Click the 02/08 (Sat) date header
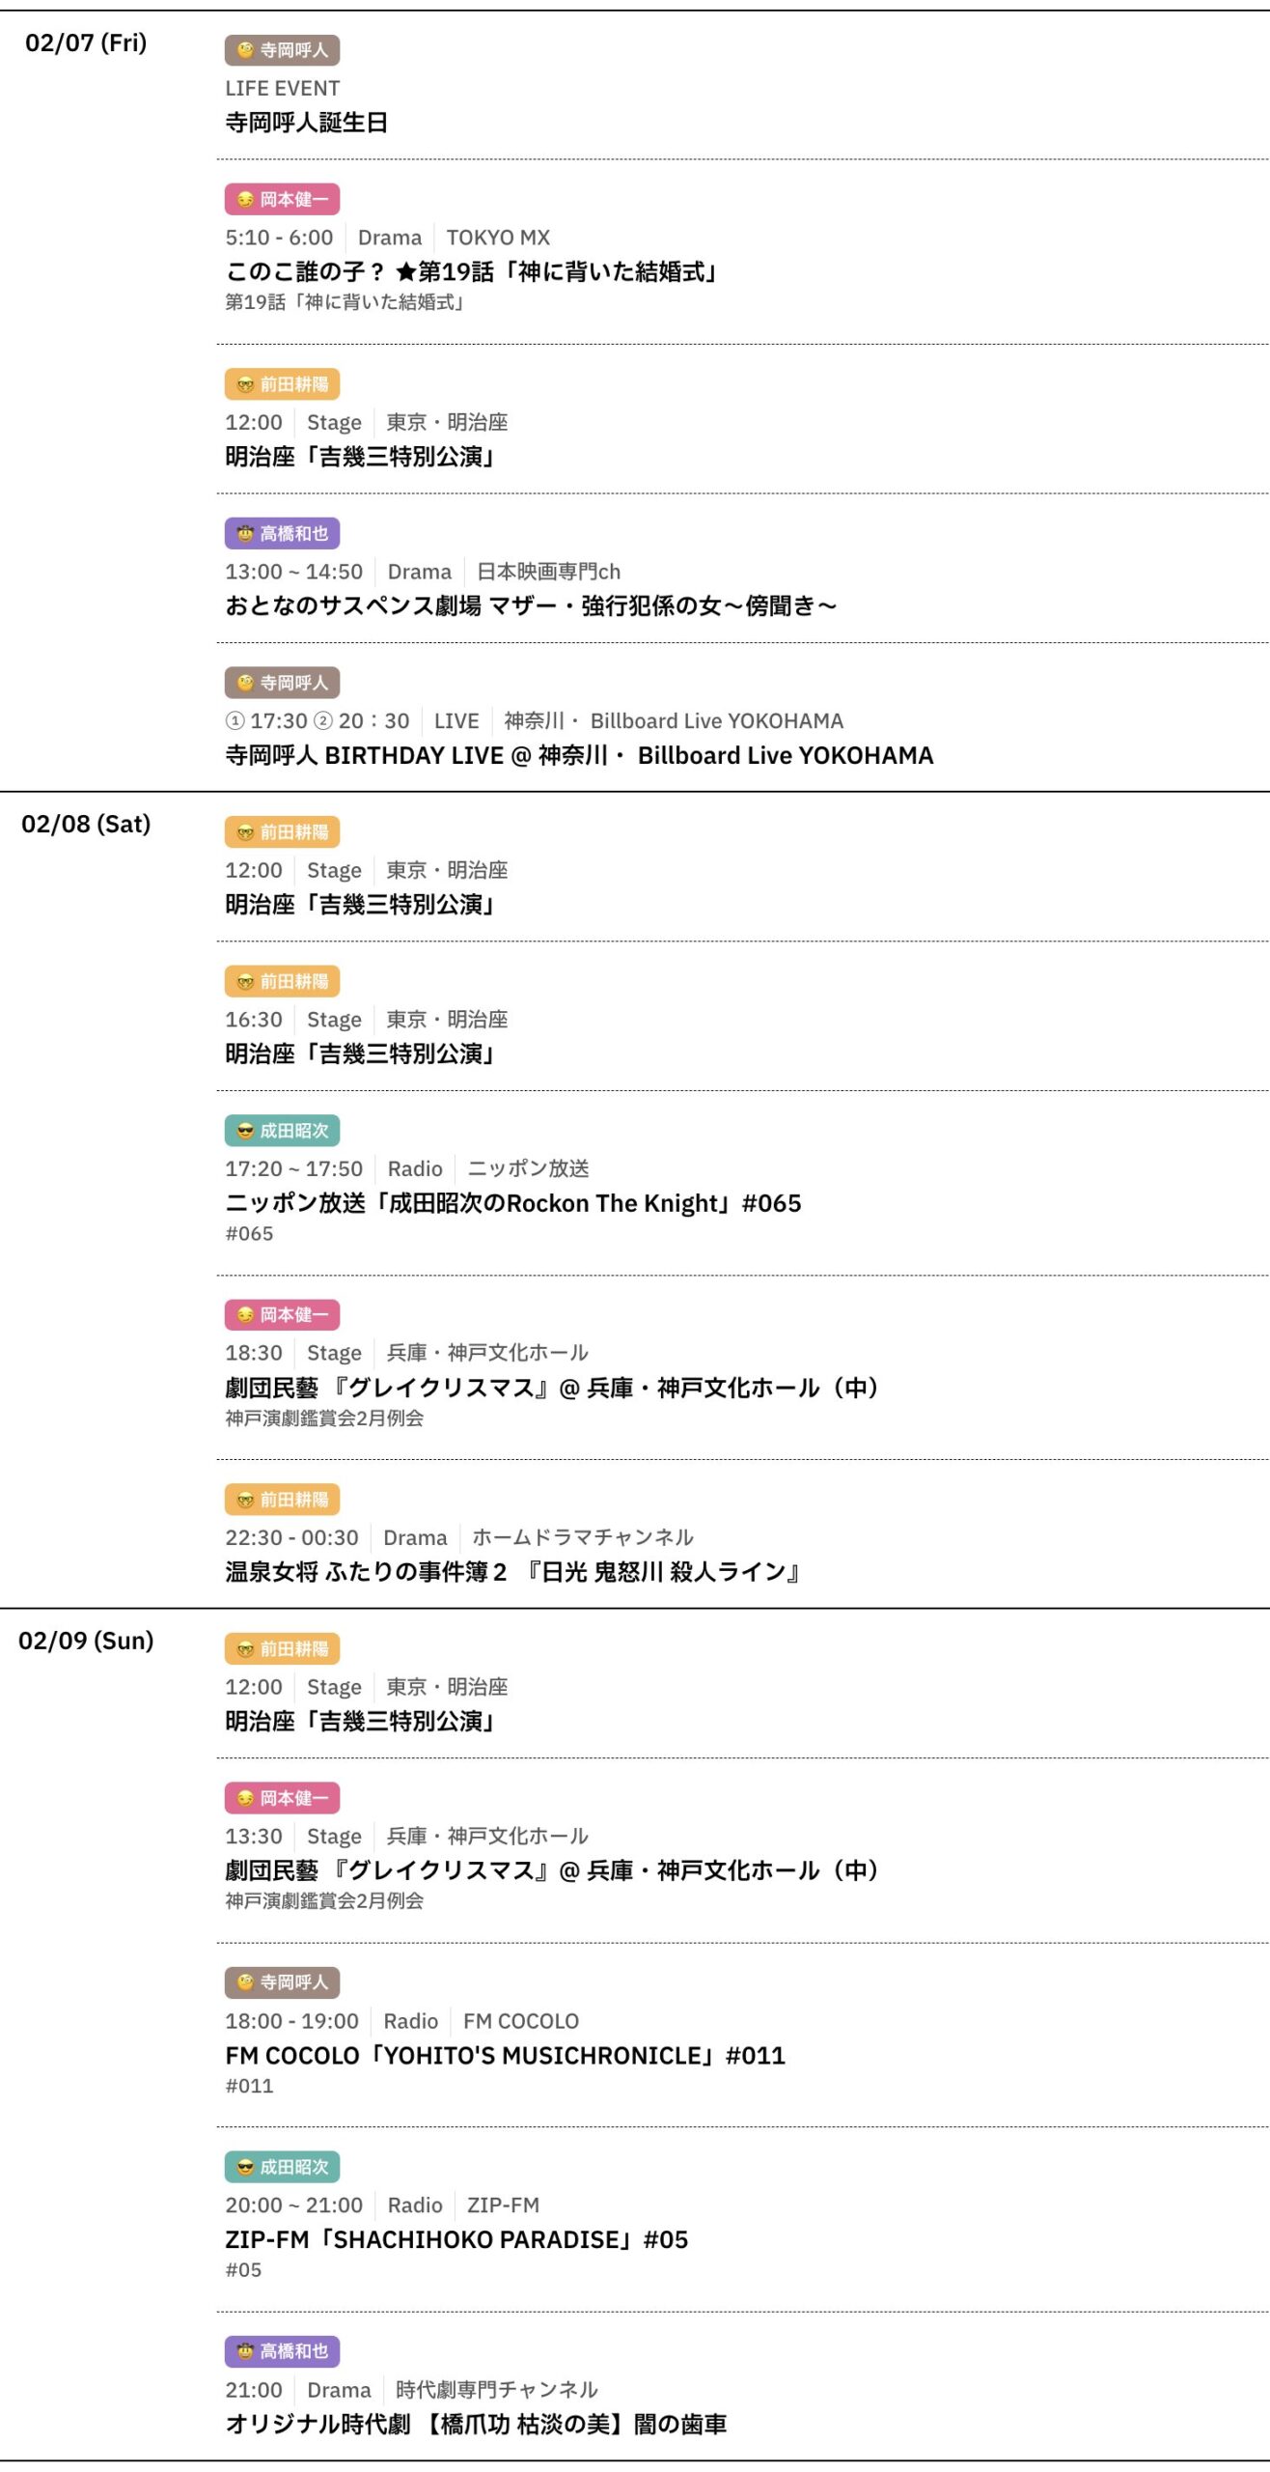Screen dimensions: 1270x2472 [86, 825]
